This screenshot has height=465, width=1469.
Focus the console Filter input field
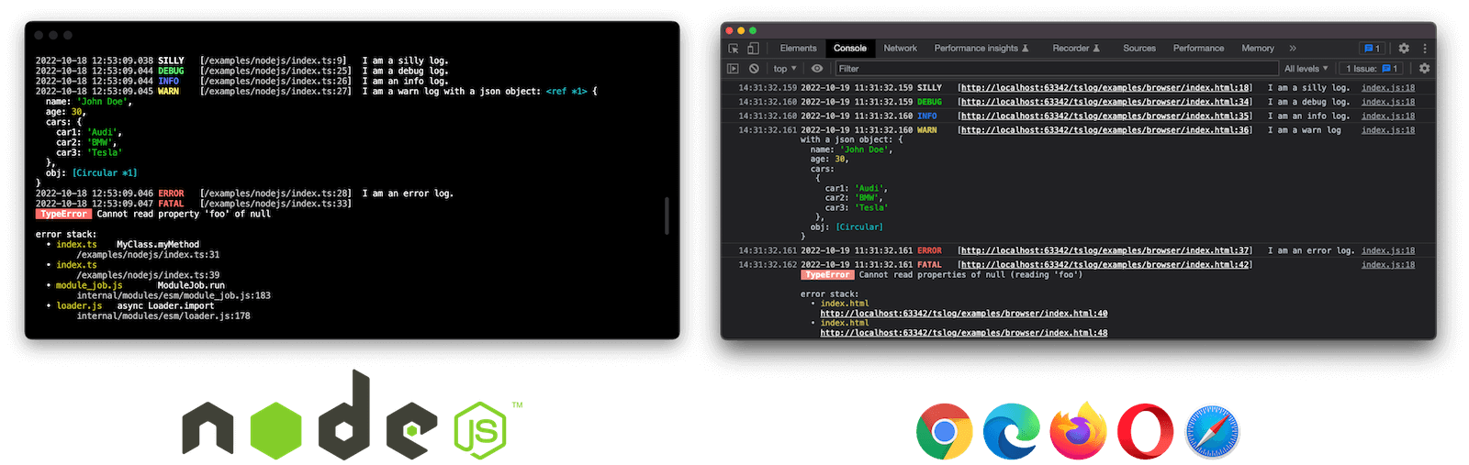click(x=1056, y=69)
